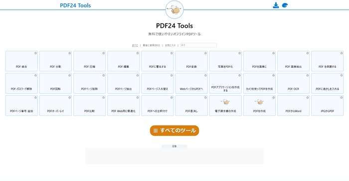Click the star on PDFからWord tile
349x181 pixels.
pos(308,98)
